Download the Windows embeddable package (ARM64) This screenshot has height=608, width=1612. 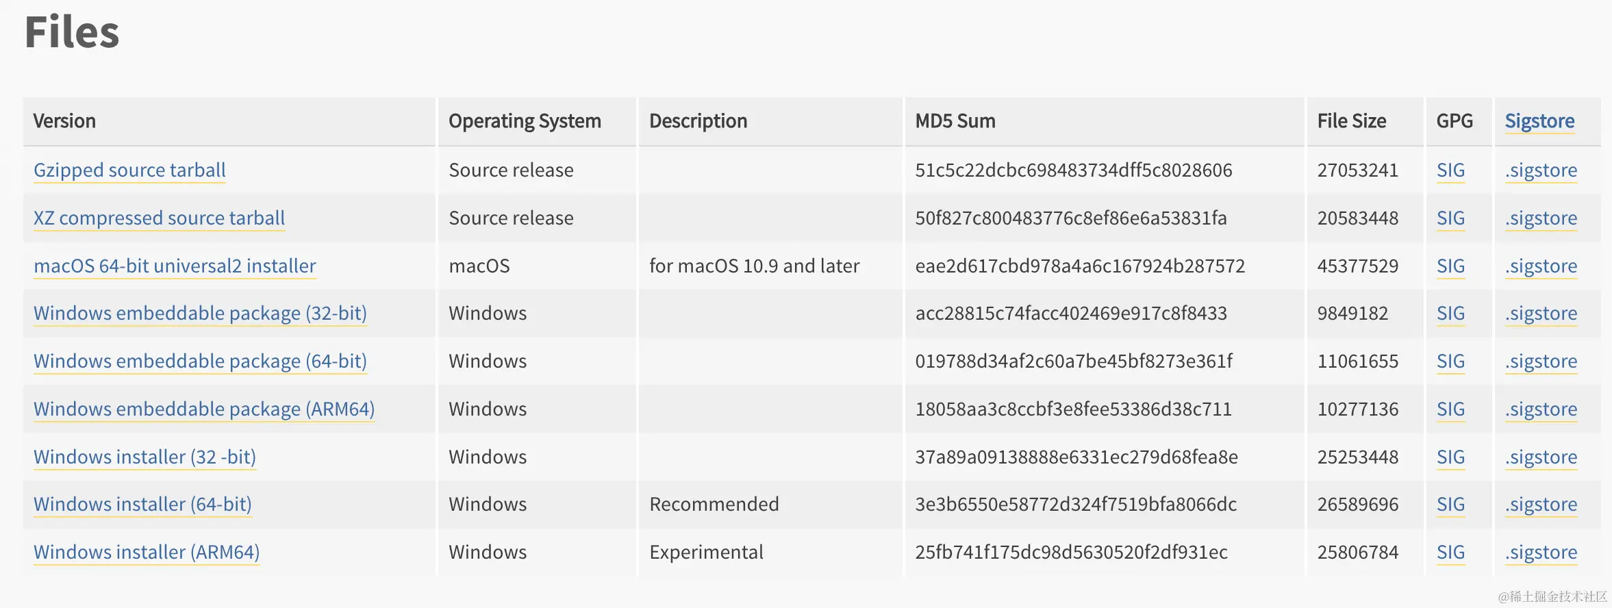point(204,409)
